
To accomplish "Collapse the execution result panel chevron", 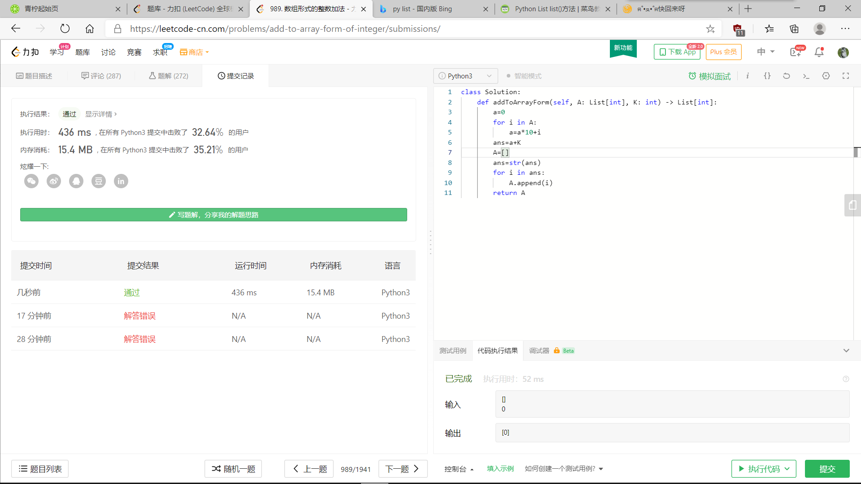I will pos(846,350).
